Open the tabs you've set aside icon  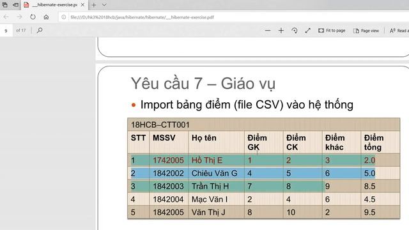tap(4, 4)
